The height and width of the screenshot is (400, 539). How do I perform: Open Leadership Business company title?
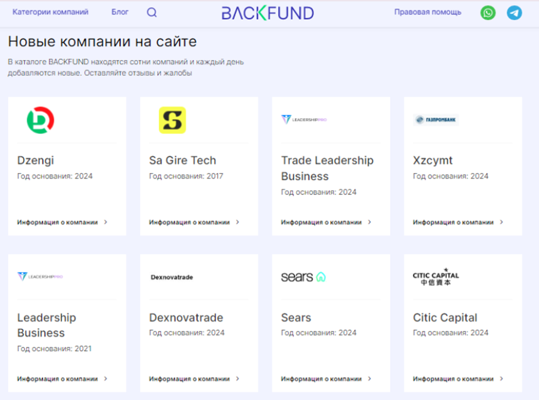click(46, 325)
